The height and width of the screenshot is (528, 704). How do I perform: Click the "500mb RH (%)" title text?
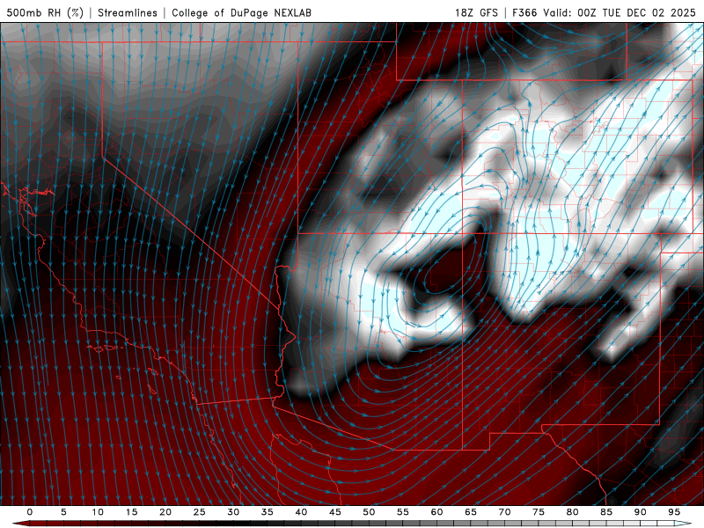(x=45, y=12)
